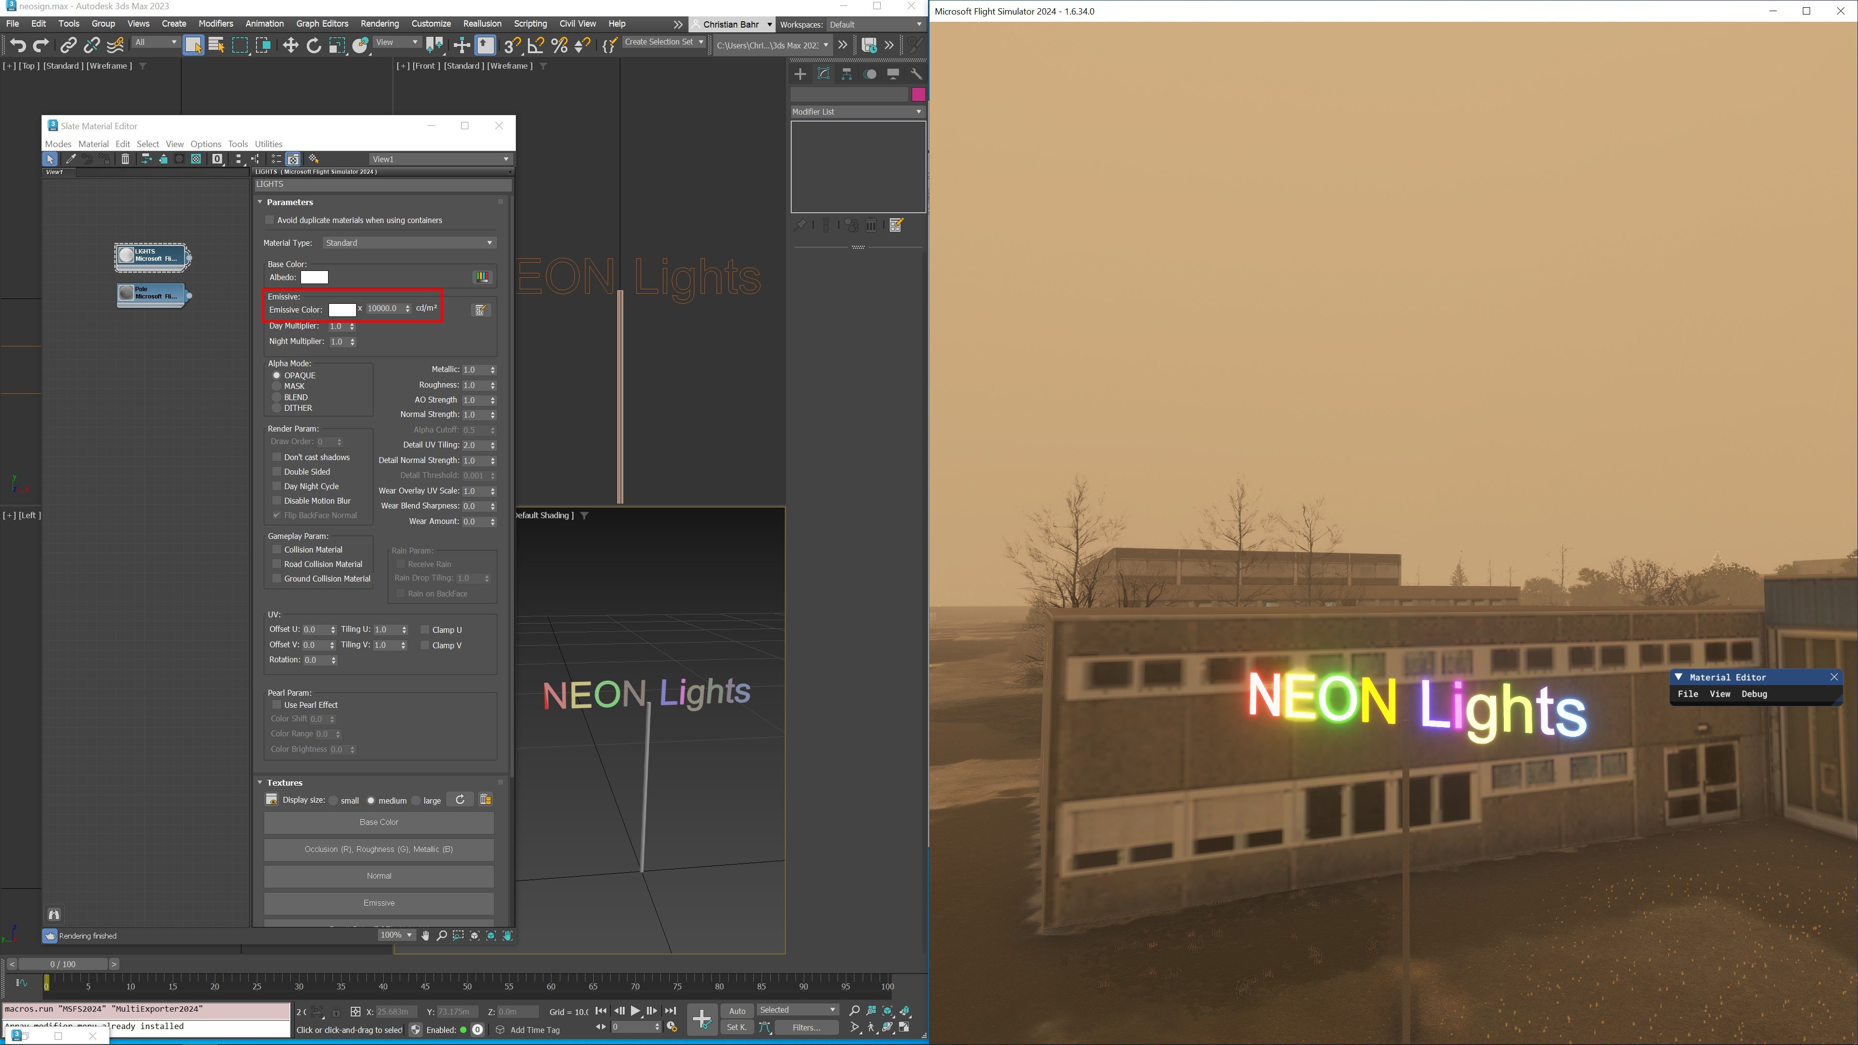Viewport: 1858px width, 1045px height.
Task: Select the DITHER alpha mode radio button
Action: pos(276,407)
